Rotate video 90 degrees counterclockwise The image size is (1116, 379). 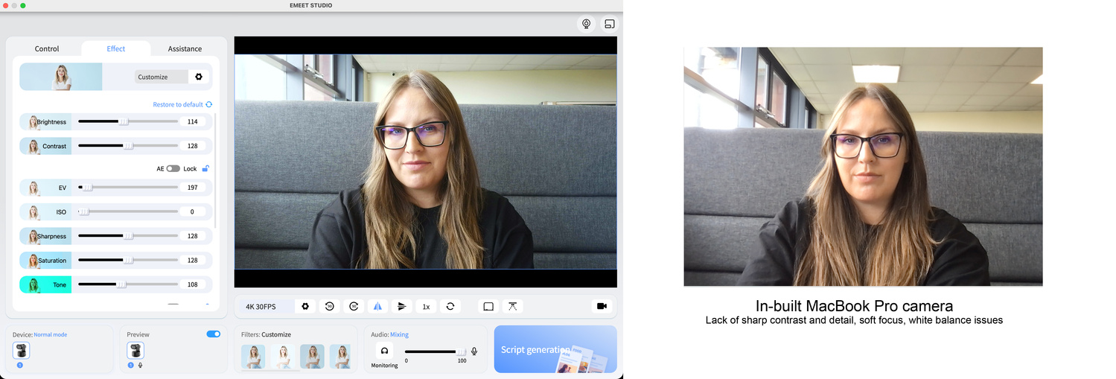(329, 306)
